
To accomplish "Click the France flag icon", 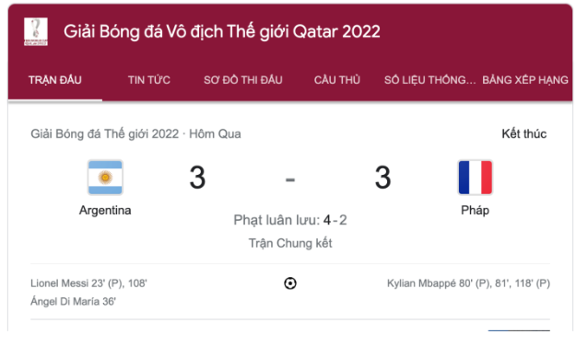I will point(476,177).
